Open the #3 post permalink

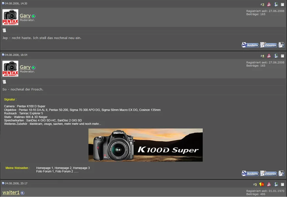click(x=263, y=5)
